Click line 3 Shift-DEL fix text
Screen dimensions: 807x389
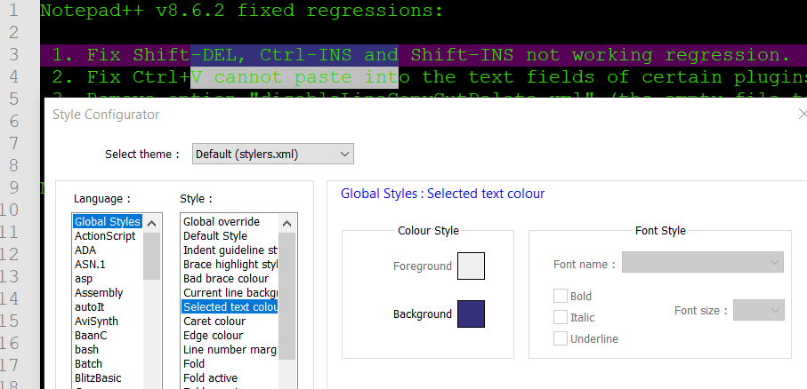click(x=421, y=54)
